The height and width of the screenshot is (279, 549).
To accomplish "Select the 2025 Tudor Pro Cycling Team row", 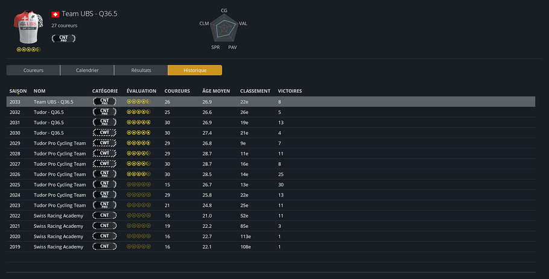I will [x=271, y=184].
